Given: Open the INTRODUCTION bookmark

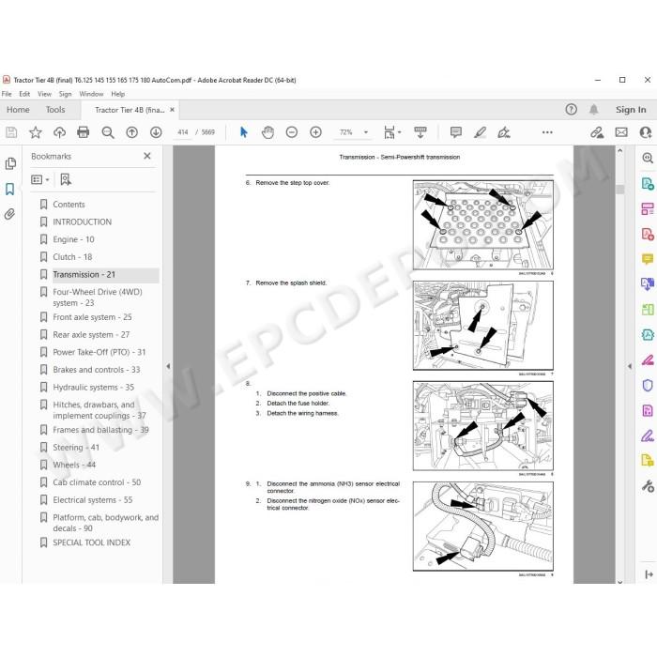Looking at the screenshot, I should tap(83, 222).
